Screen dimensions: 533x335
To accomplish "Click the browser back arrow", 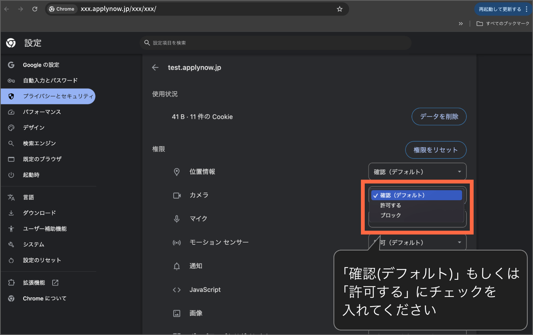I will (x=7, y=9).
